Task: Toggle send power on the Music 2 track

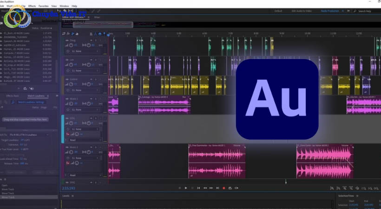Action: 68,158
